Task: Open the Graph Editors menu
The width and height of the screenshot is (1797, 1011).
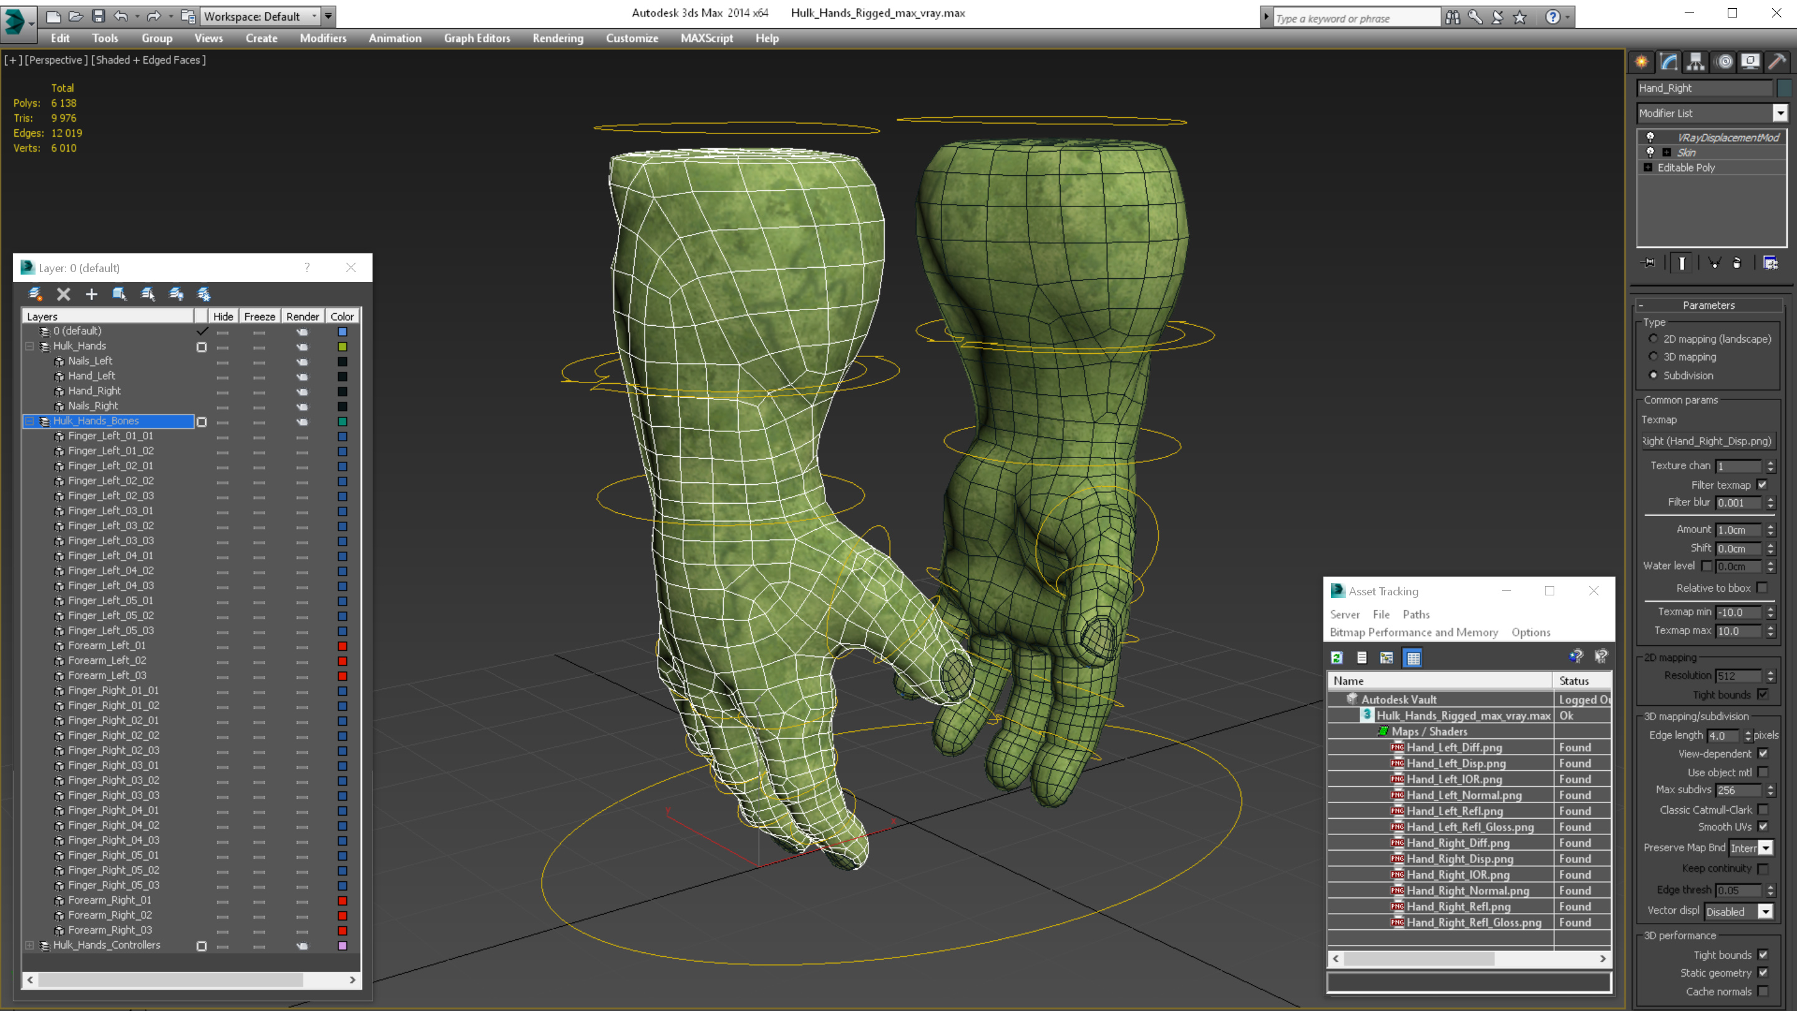Action: click(477, 38)
